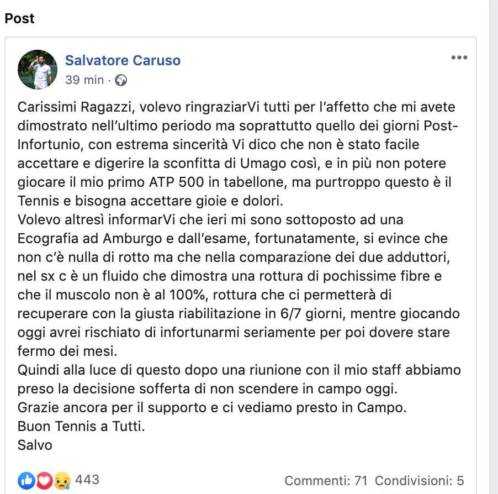Hide this post via the three-dot icon
The image size is (498, 494).
(460, 57)
